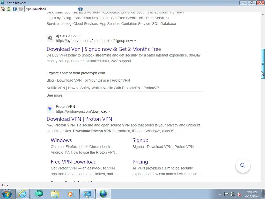Visit the 'Signup' Proton sitelink
This screenshot has height=199, width=265.
pyautogui.click(x=141, y=140)
